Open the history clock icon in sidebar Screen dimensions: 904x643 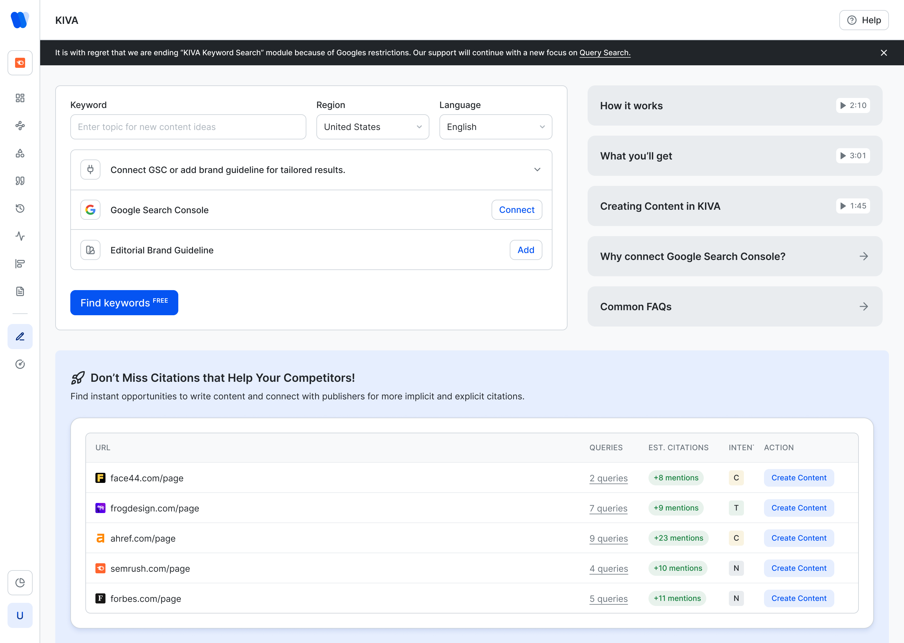point(20,208)
